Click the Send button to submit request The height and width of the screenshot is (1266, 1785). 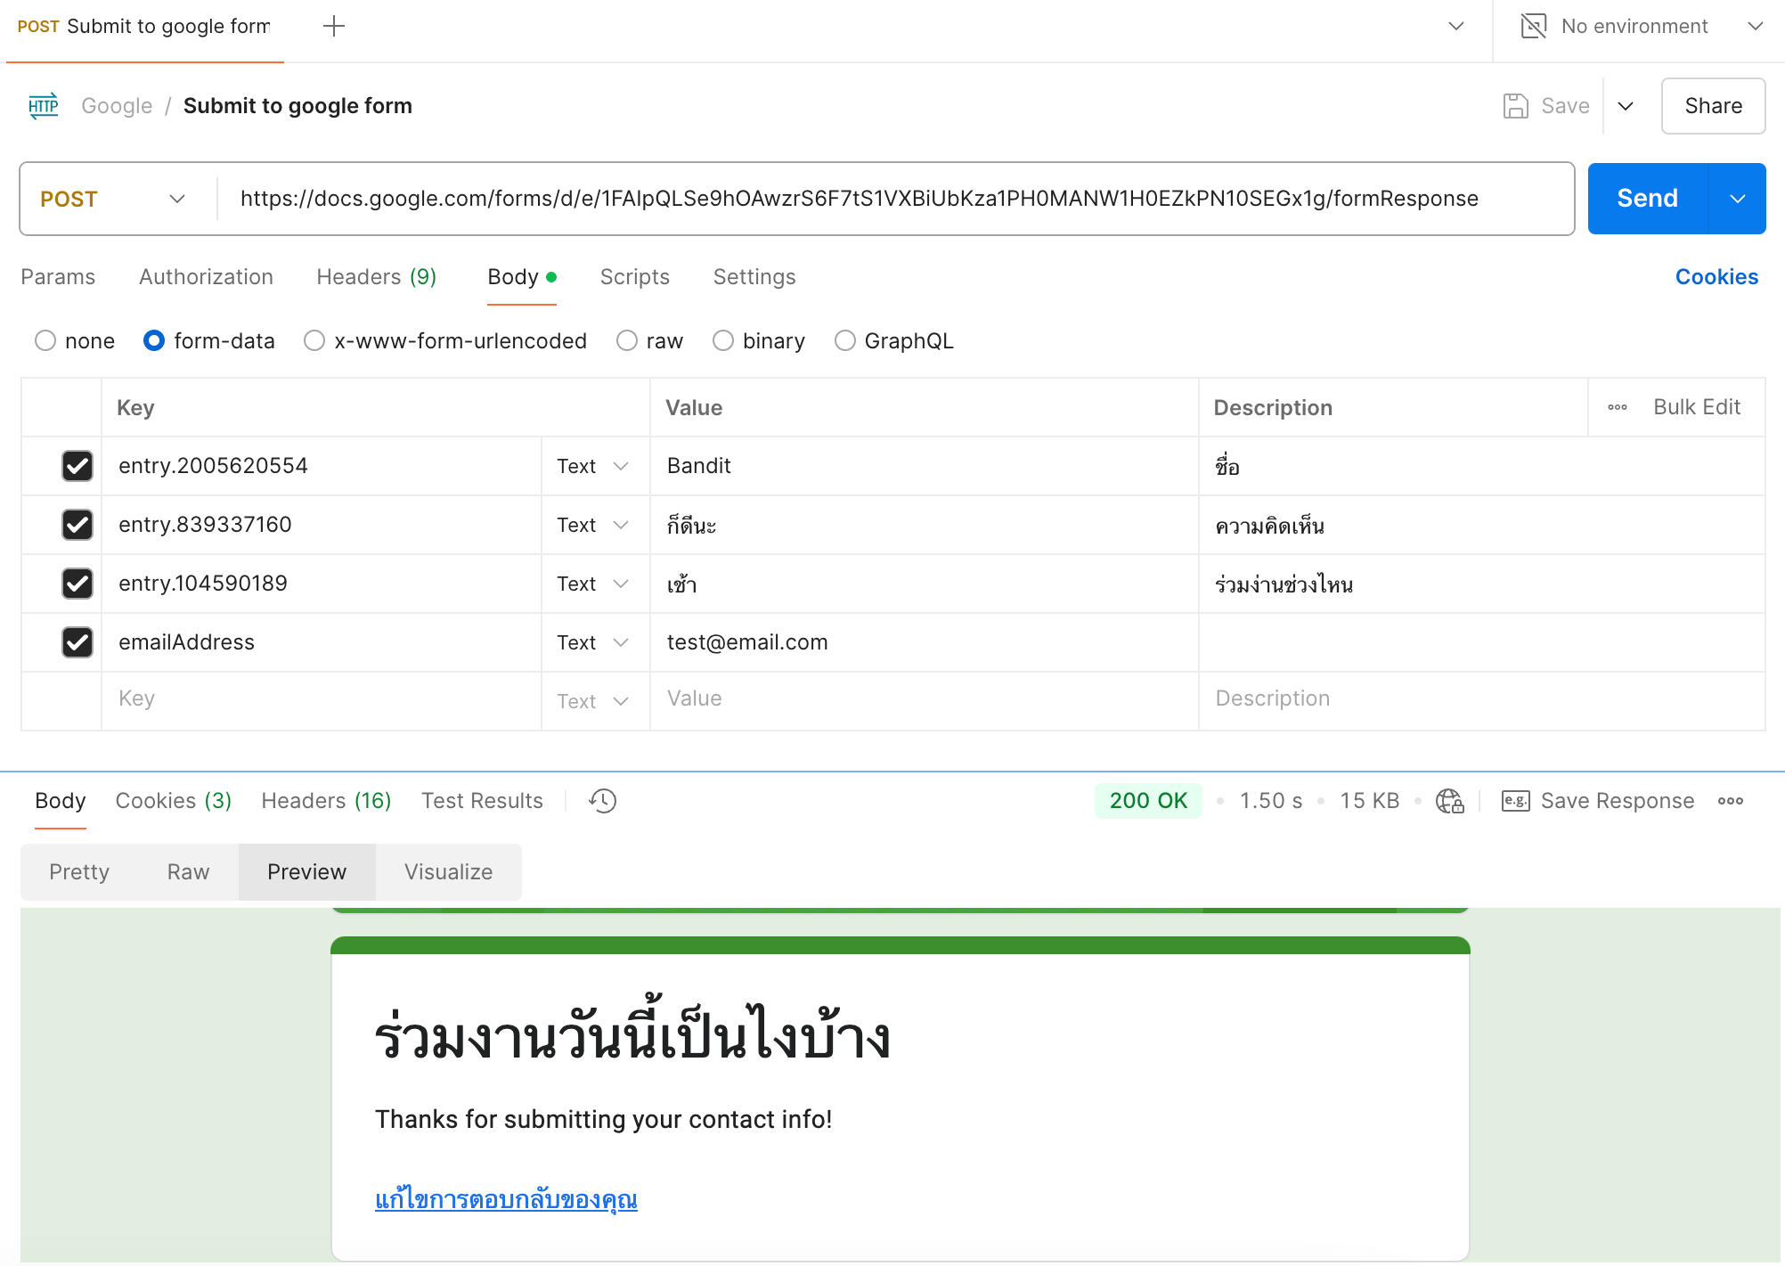[x=1645, y=199]
